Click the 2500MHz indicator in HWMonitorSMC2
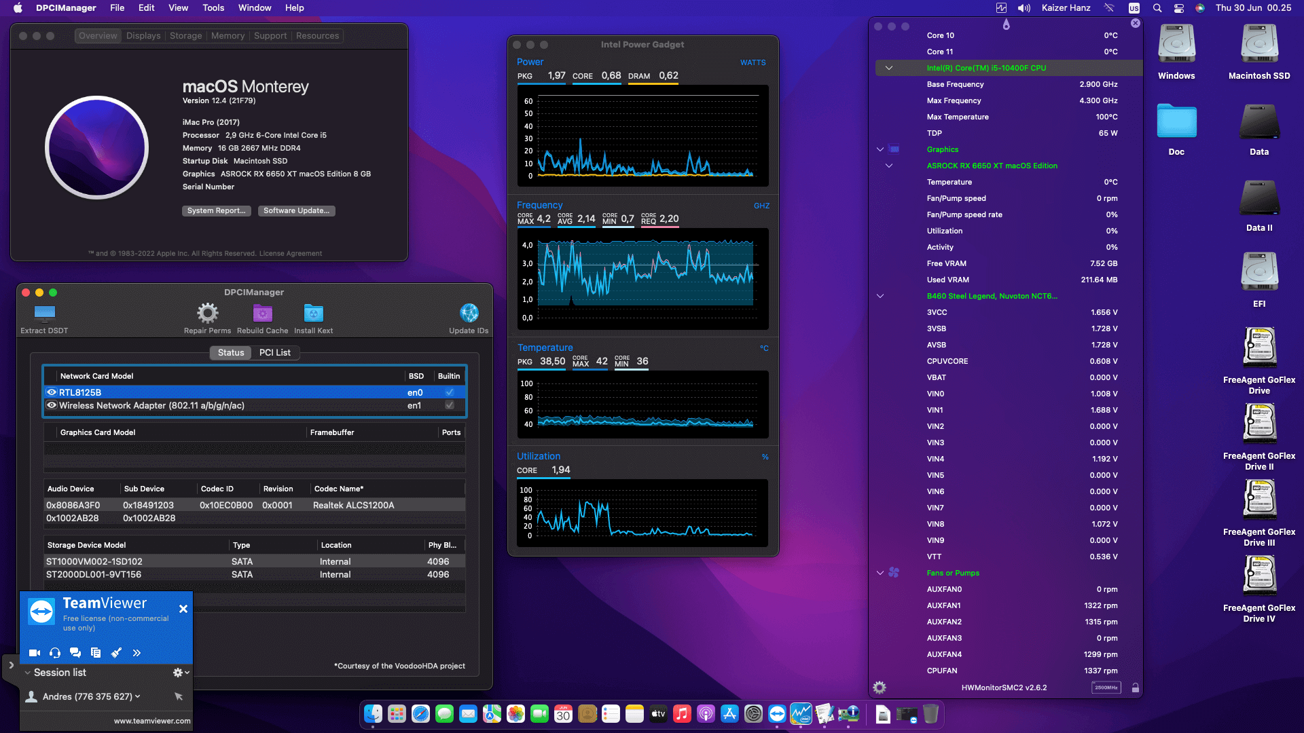The height and width of the screenshot is (733, 1304). tap(1106, 688)
